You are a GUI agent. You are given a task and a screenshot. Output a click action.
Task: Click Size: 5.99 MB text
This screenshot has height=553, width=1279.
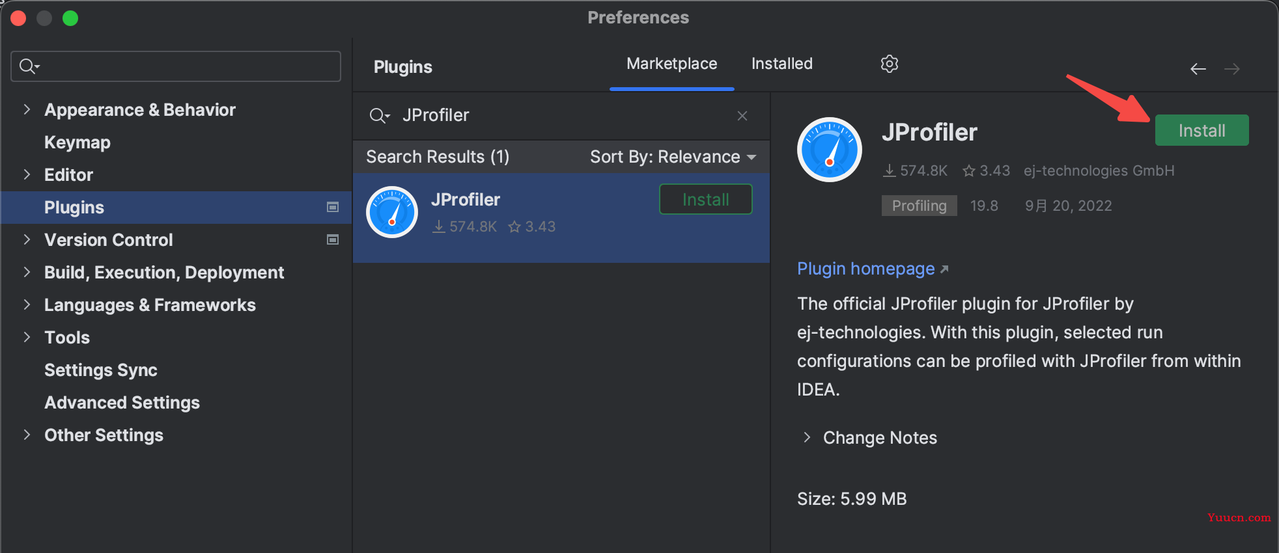click(852, 498)
